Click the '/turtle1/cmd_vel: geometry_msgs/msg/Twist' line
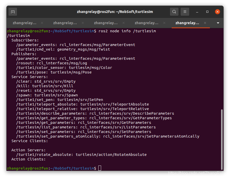 coord(63,49)
